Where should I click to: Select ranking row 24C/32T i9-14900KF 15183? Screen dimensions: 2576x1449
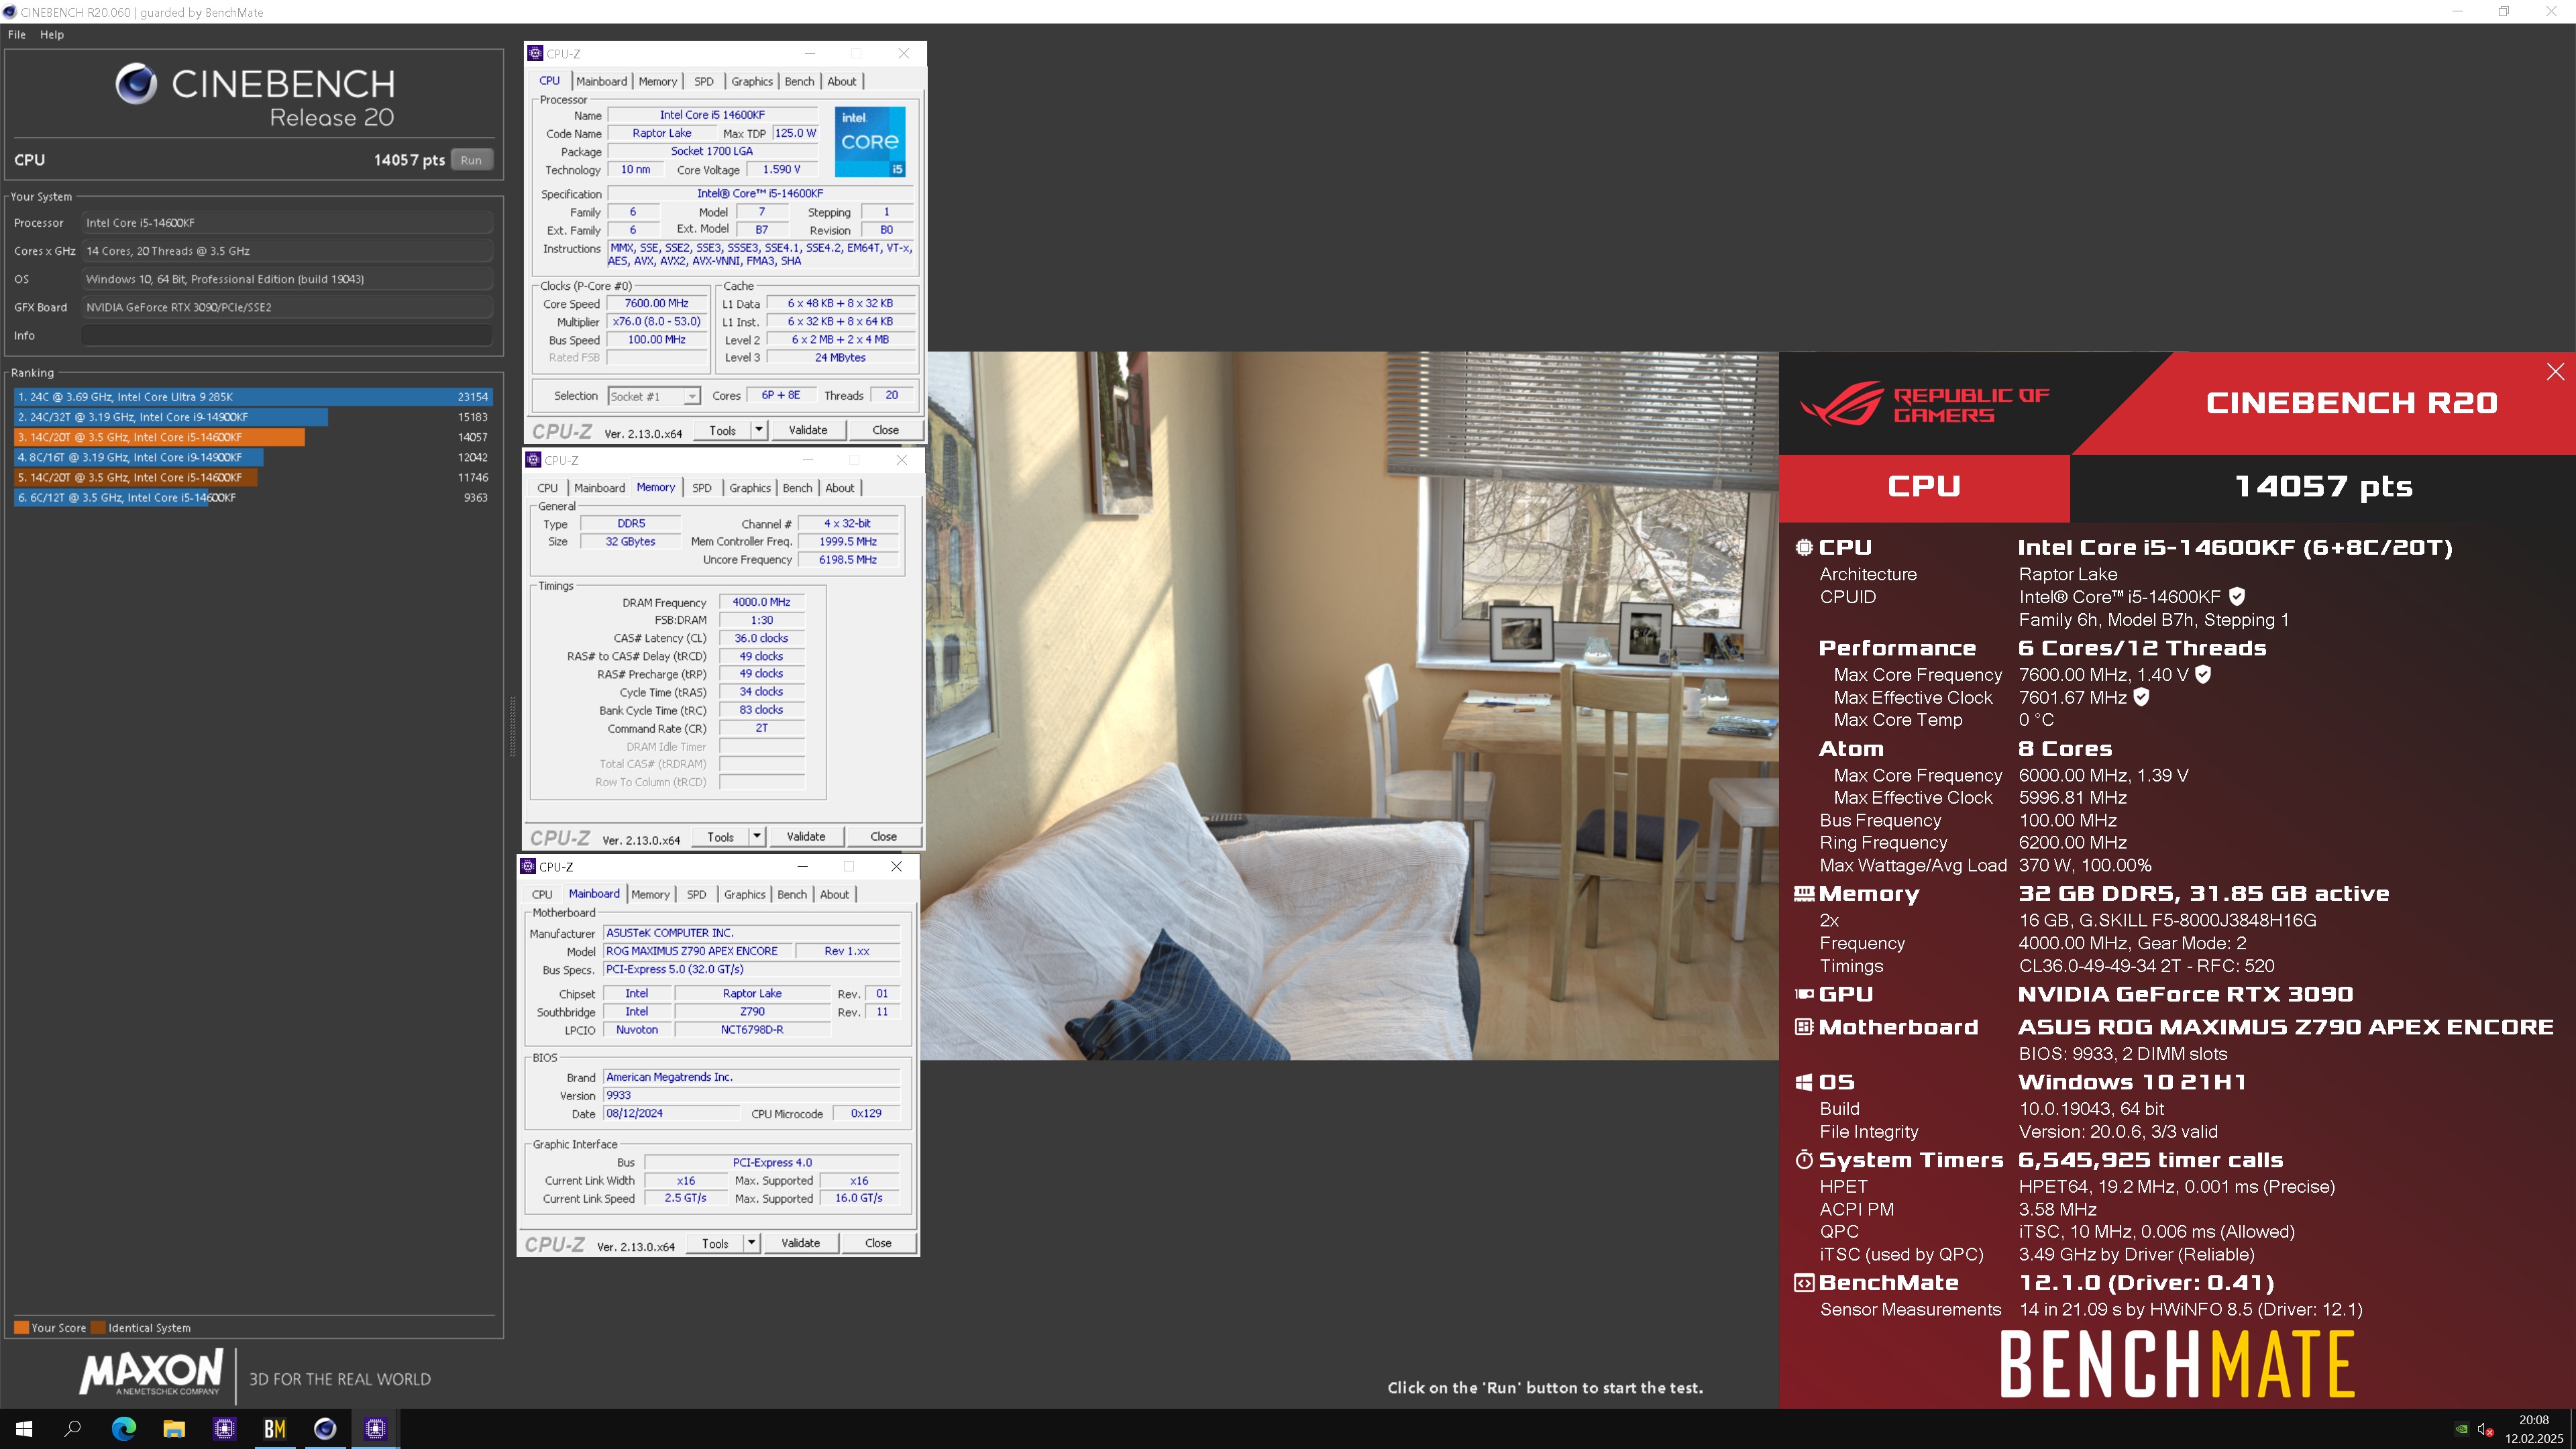252,417
